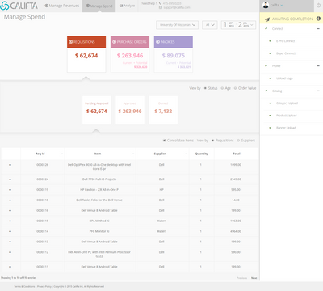Viewport: 323px width, 291px height.
Task: Sort table by Req Id column
Action: coord(42,154)
